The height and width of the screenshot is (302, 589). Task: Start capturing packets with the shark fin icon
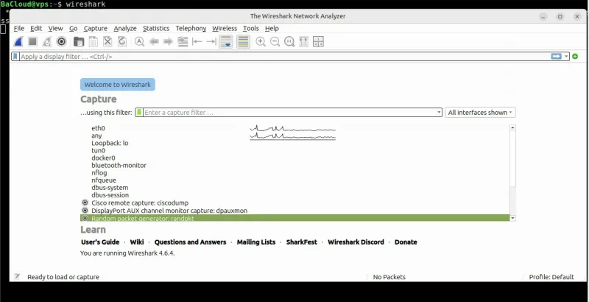tap(18, 42)
